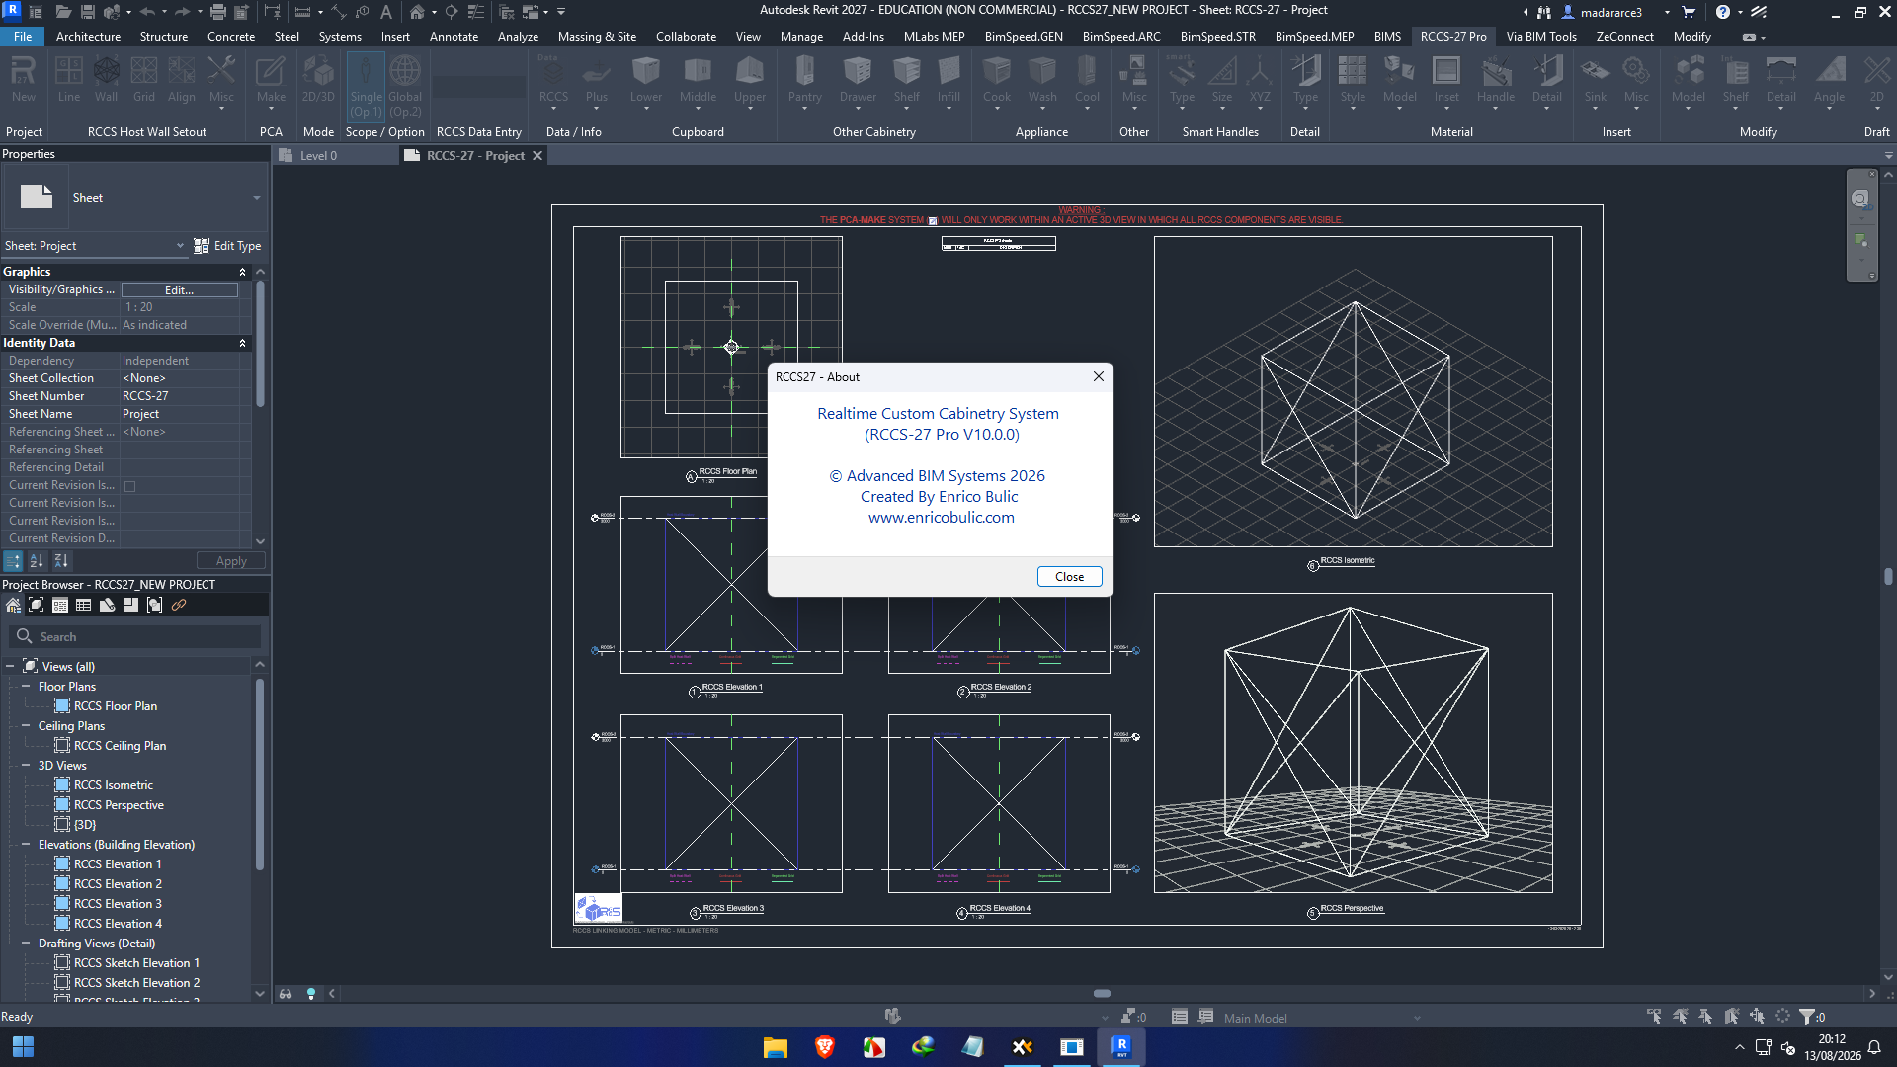Save the project with the floppy disk icon
1897x1067 pixels.
(x=88, y=12)
